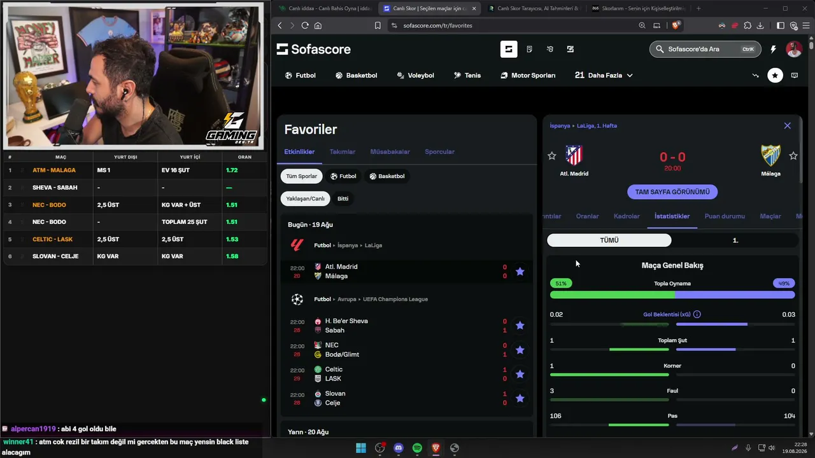Open the scoreboard-edit icon in Sofascore header
The width and height of the screenshot is (815, 458).
(x=570, y=49)
